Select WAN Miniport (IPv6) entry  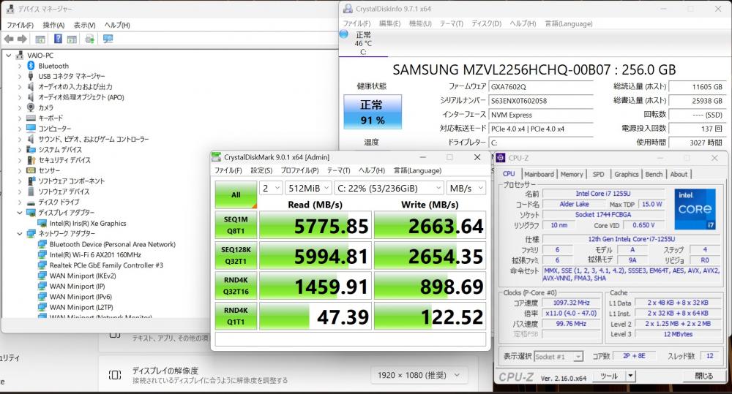click(x=81, y=297)
